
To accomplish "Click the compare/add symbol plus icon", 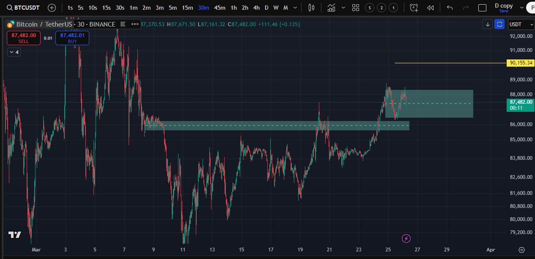I will (x=51, y=7).
